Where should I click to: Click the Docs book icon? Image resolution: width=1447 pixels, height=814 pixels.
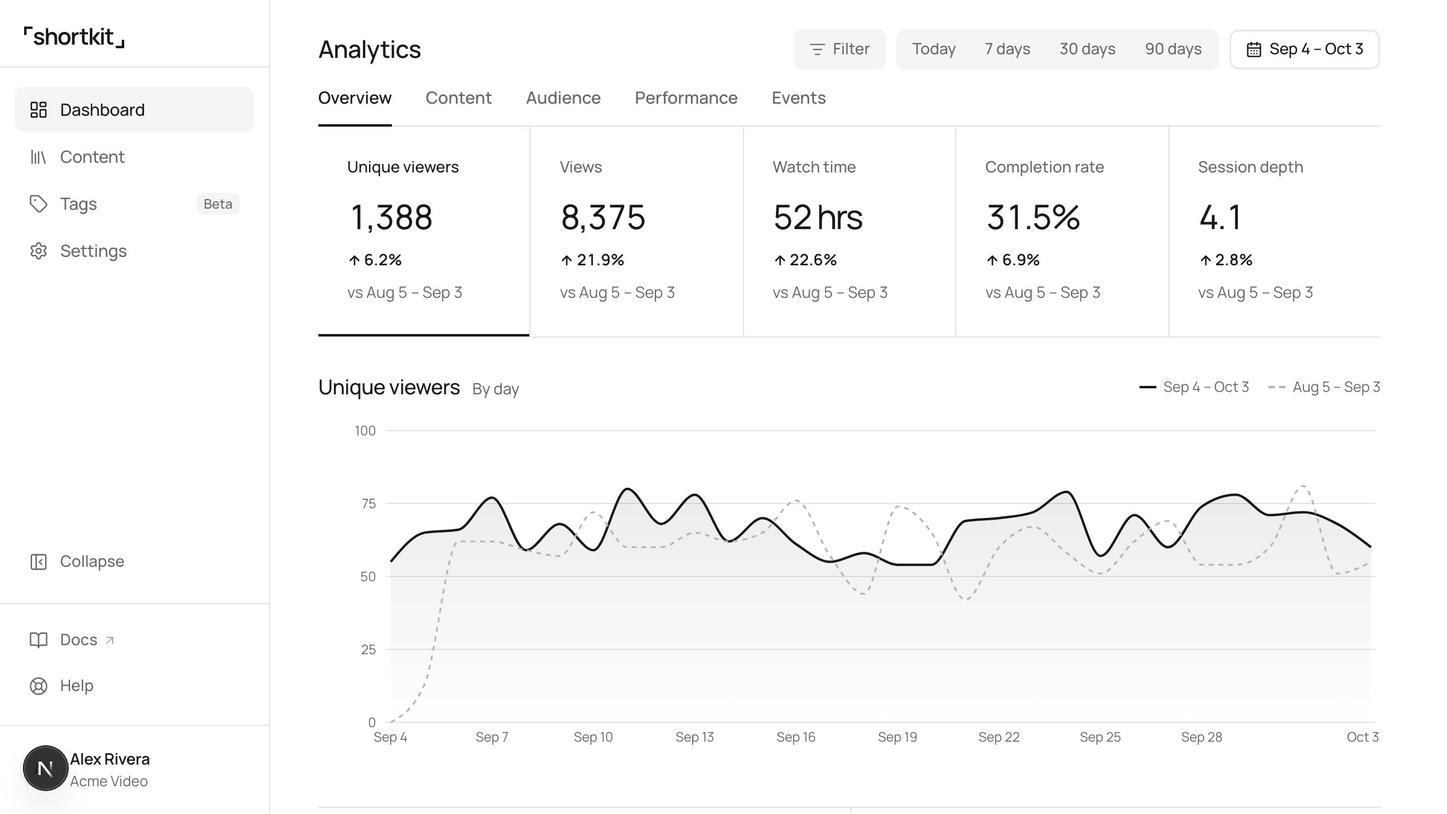tap(39, 640)
